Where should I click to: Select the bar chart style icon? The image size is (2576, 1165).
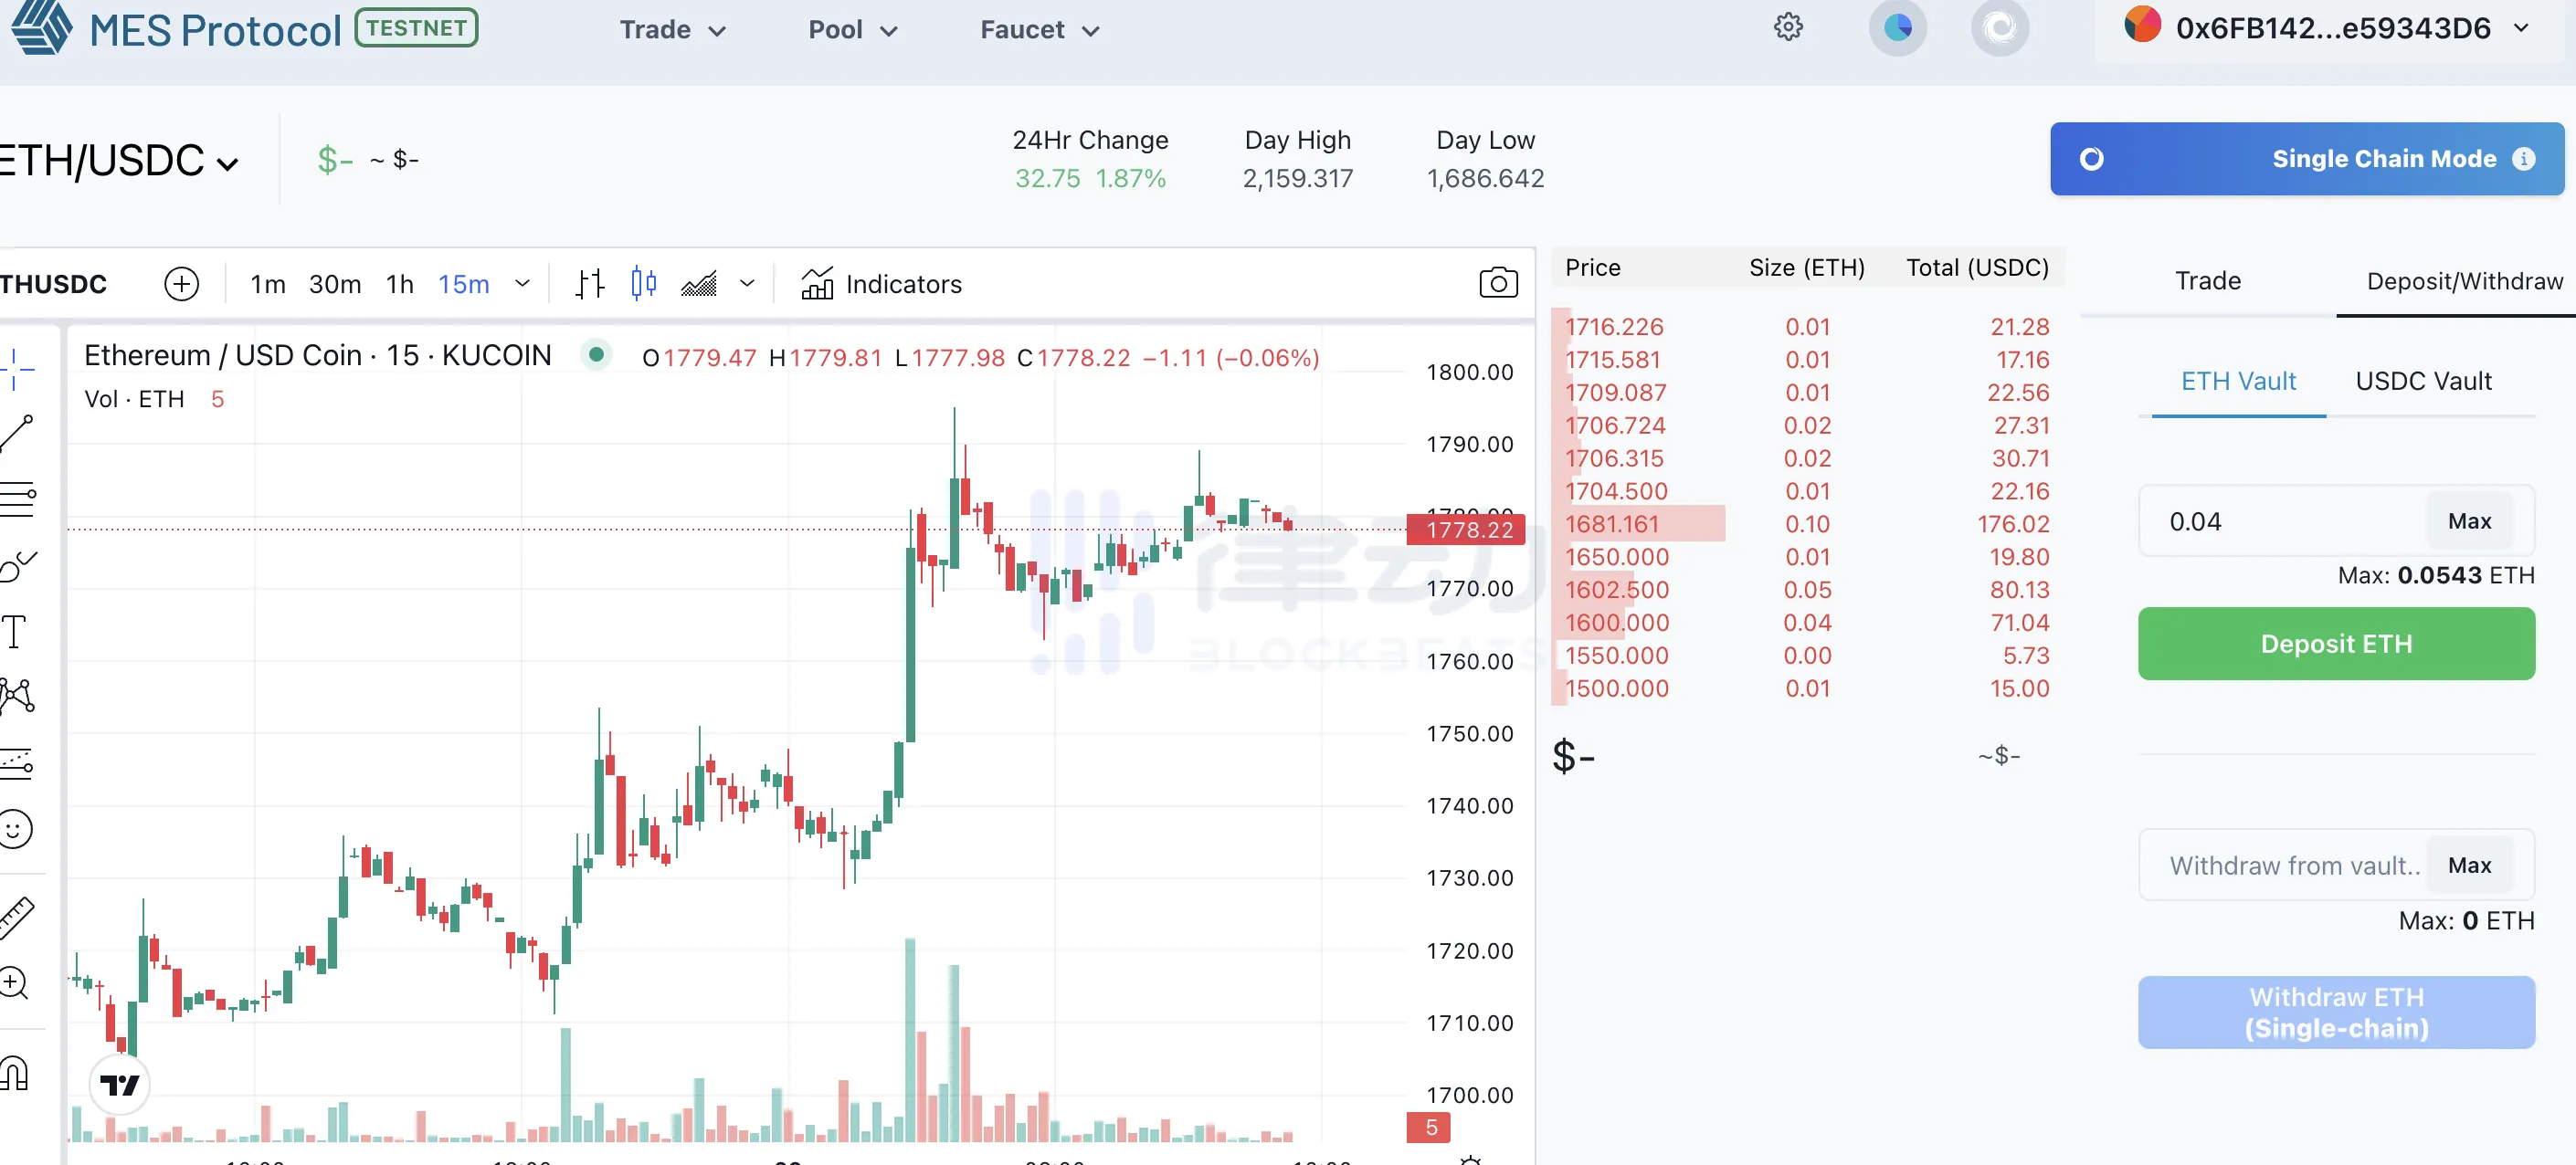pos(590,284)
